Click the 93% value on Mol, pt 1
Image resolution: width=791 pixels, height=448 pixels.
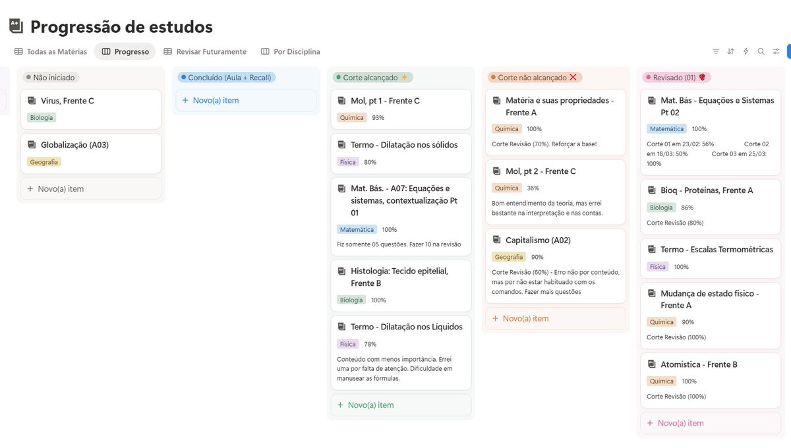pos(378,117)
